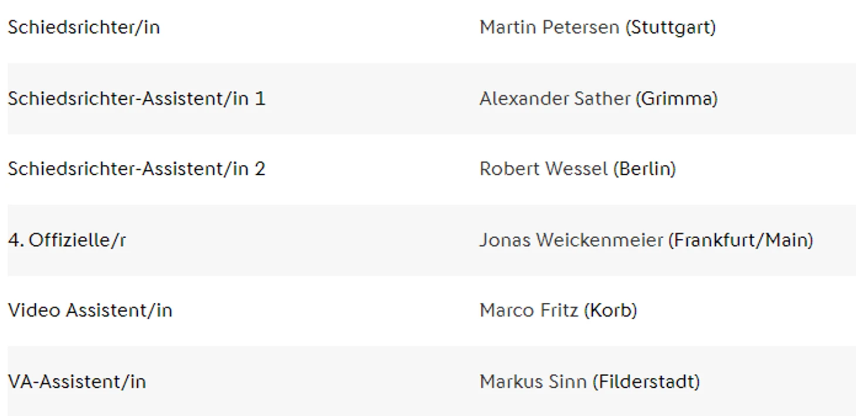Click the city text (Filderstadt)

[646, 382]
